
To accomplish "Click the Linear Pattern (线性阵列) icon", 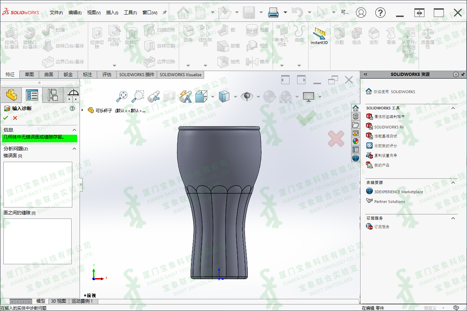I will click(x=205, y=31).
